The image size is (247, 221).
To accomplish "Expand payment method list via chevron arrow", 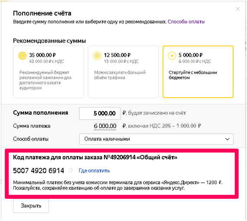I will 227,139.
